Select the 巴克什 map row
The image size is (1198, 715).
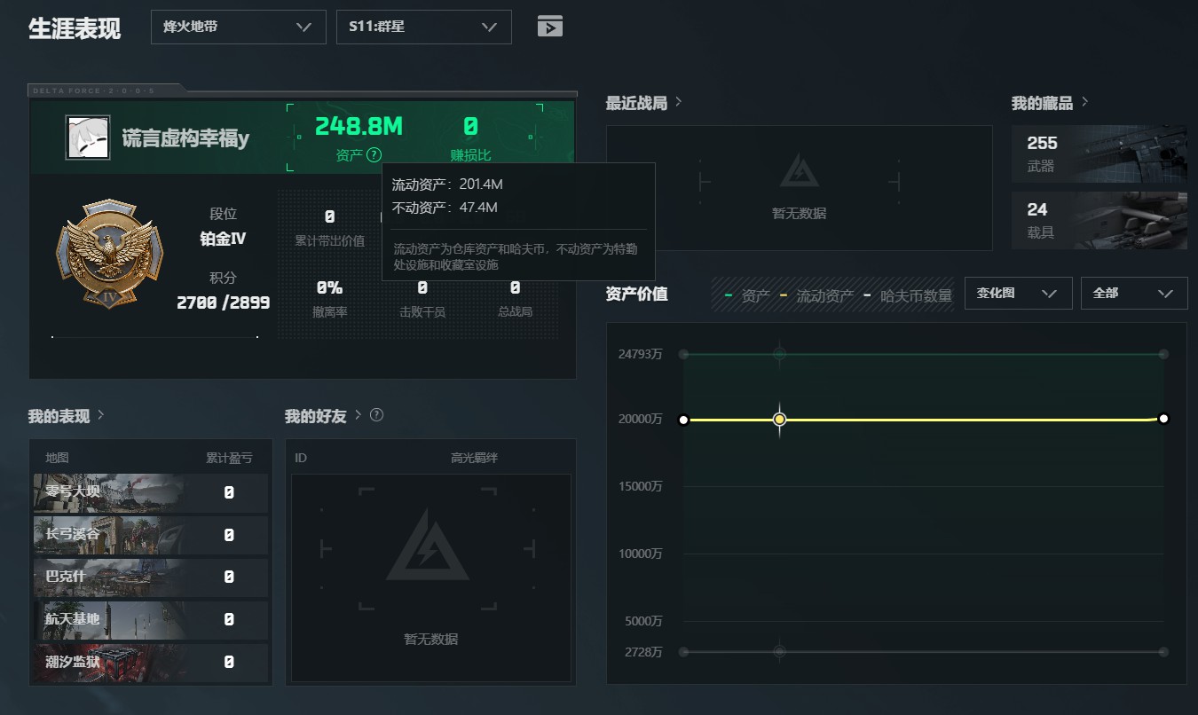pos(151,577)
